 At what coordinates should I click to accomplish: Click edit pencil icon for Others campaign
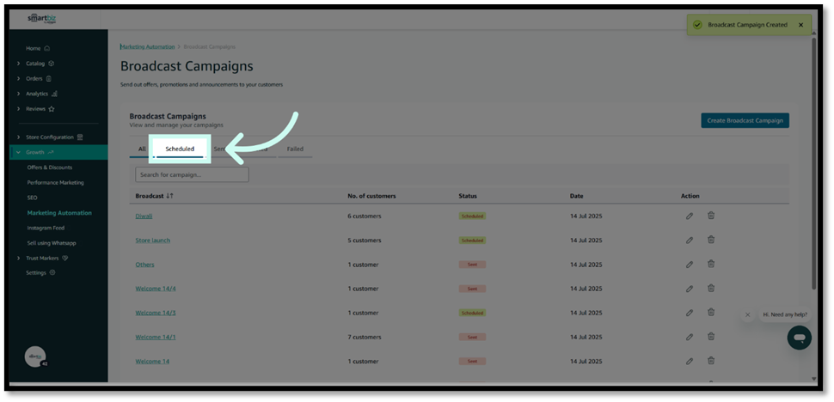coord(690,264)
